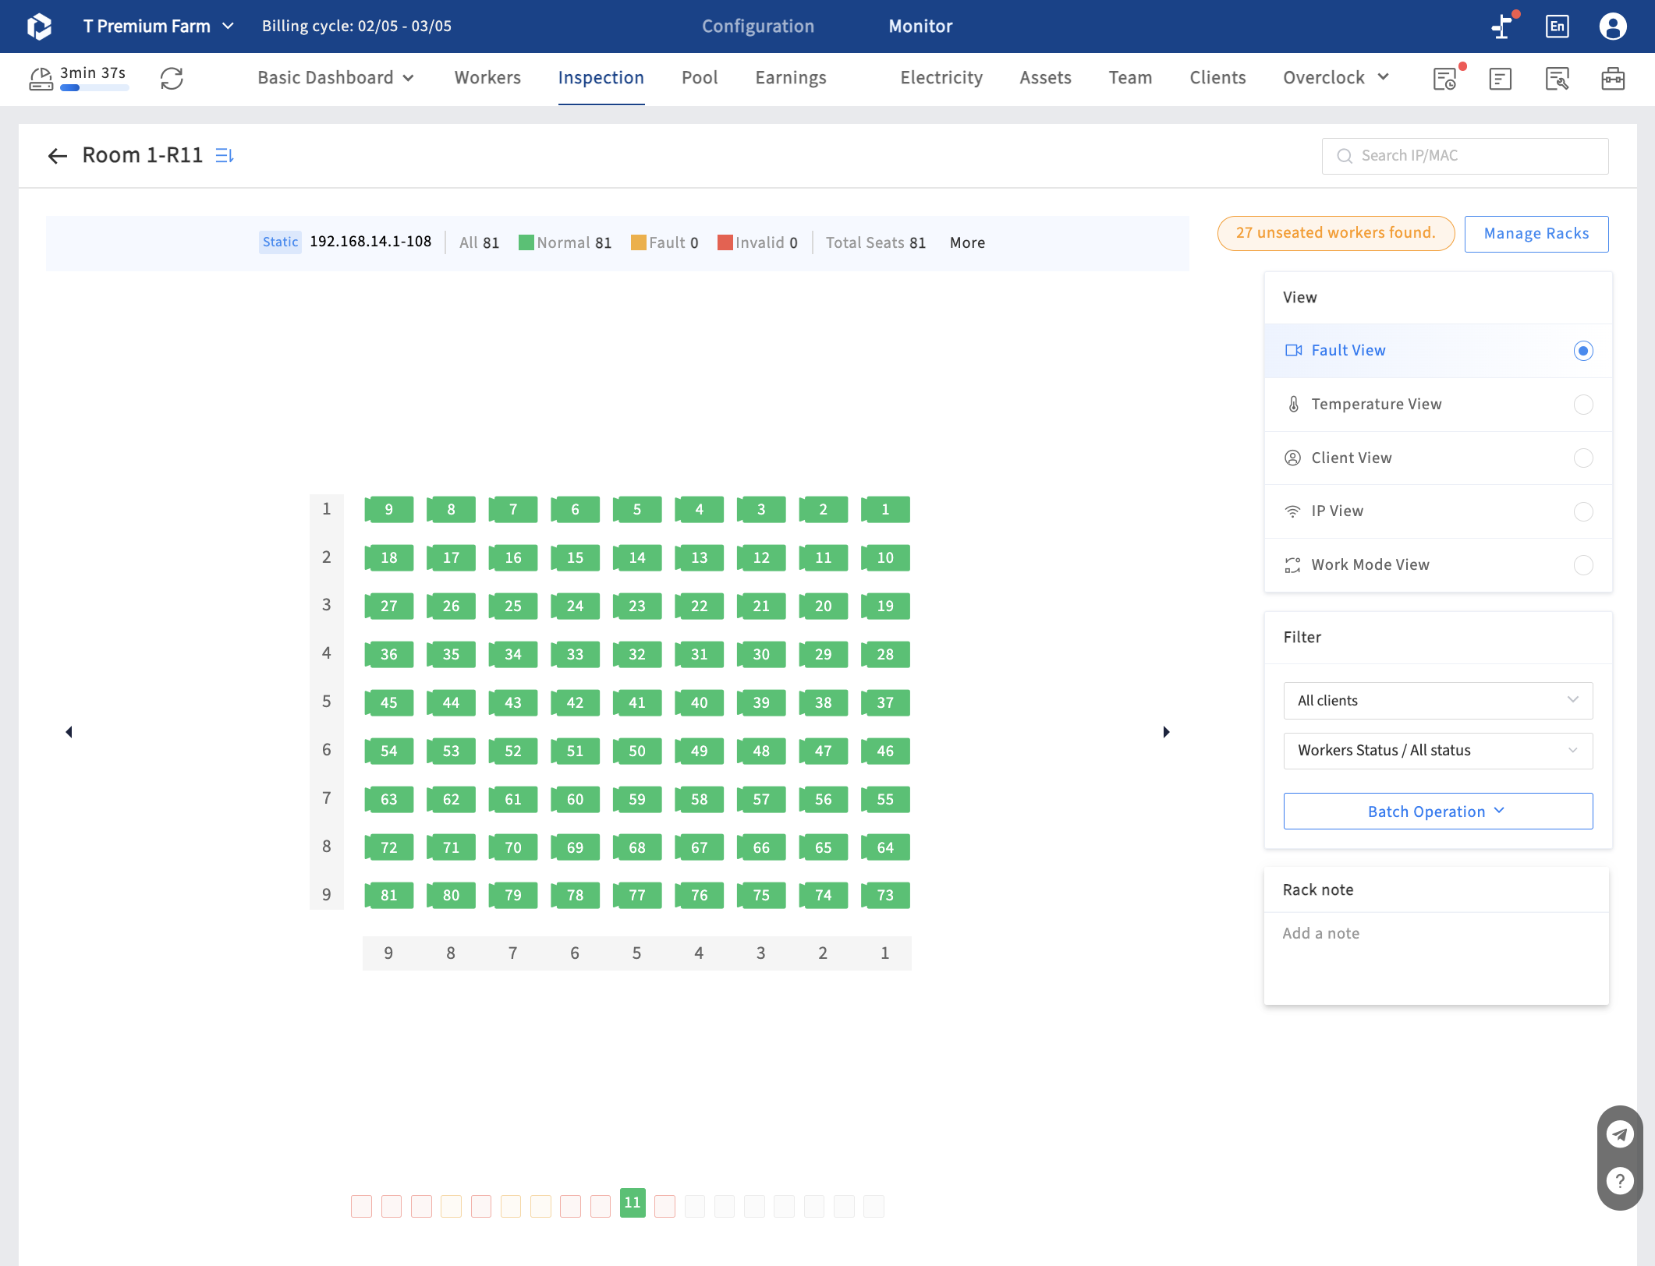Expand the Overclock menu
1655x1266 pixels.
coord(1336,78)
